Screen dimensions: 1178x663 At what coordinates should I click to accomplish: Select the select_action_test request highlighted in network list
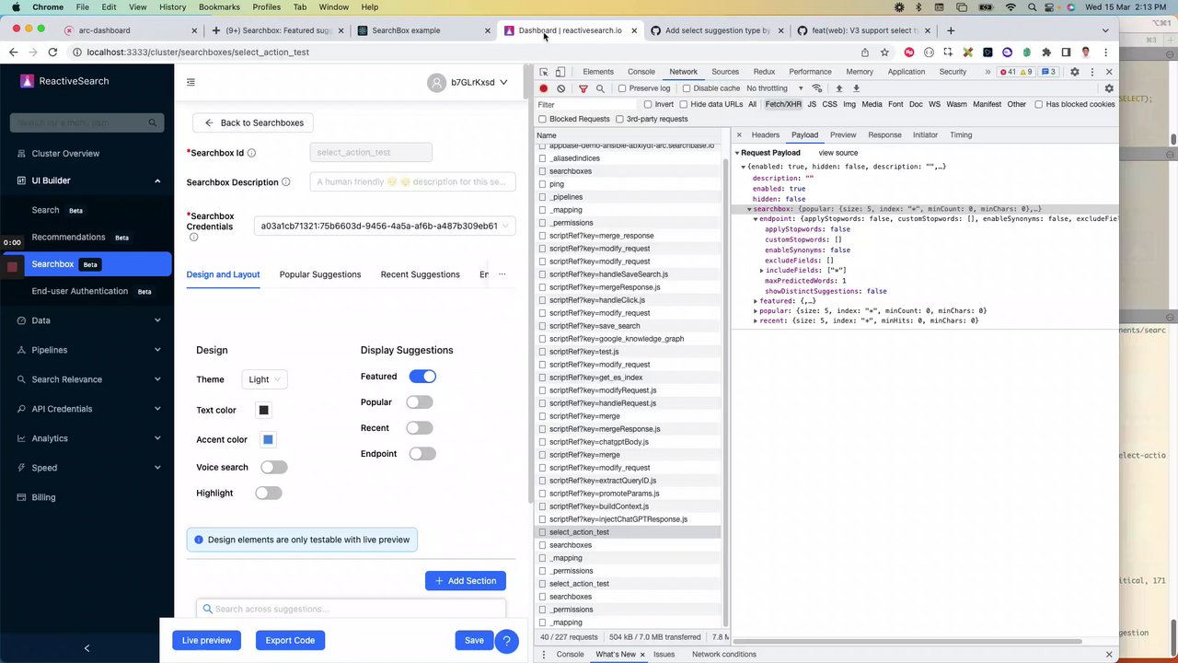point(579,532)
